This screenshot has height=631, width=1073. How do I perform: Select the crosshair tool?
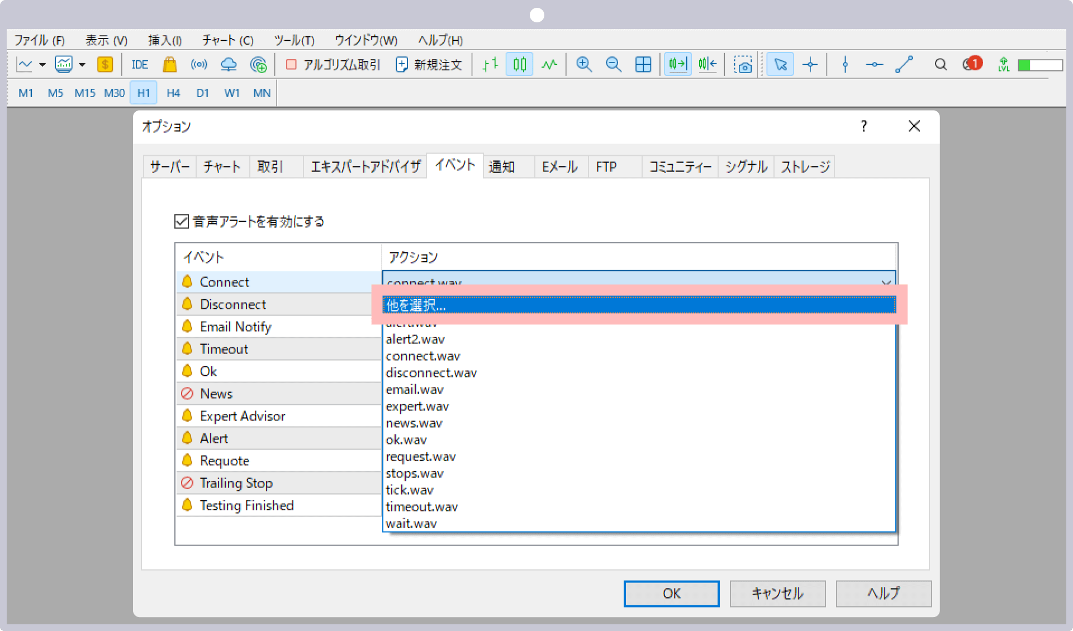coord(810,65)
